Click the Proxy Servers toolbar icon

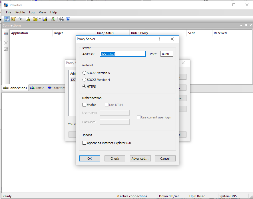(x=7, y=19)
